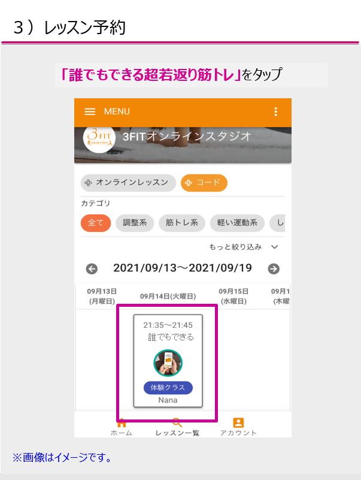The width and height of the screenshot is (361, 480).
Task: Go to previous week with left arrow
Action: click(x=92, y=269)
